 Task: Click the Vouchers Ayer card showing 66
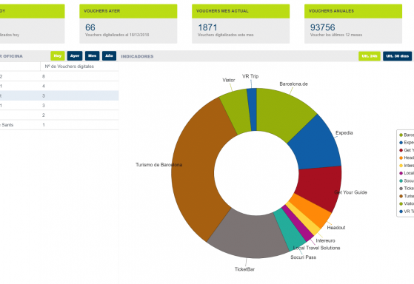[128, 24]
